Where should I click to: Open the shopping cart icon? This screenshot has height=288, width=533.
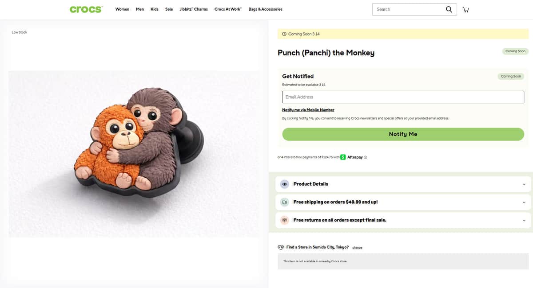click(x=465, y=10)
